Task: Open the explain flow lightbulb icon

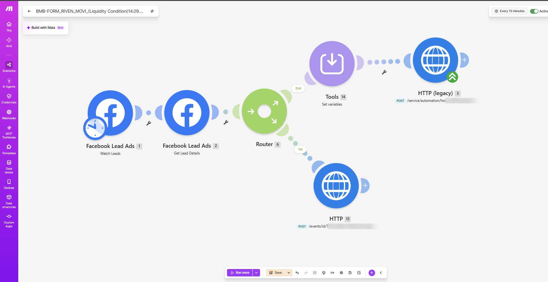Action: click(323, 273)
